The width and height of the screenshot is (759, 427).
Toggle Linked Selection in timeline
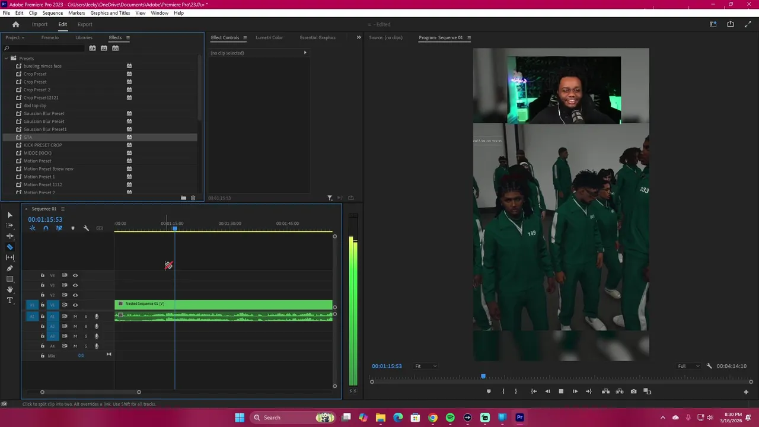59,228
